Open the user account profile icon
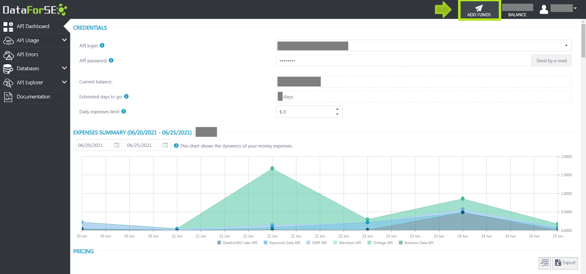 [x=544, y=9]
